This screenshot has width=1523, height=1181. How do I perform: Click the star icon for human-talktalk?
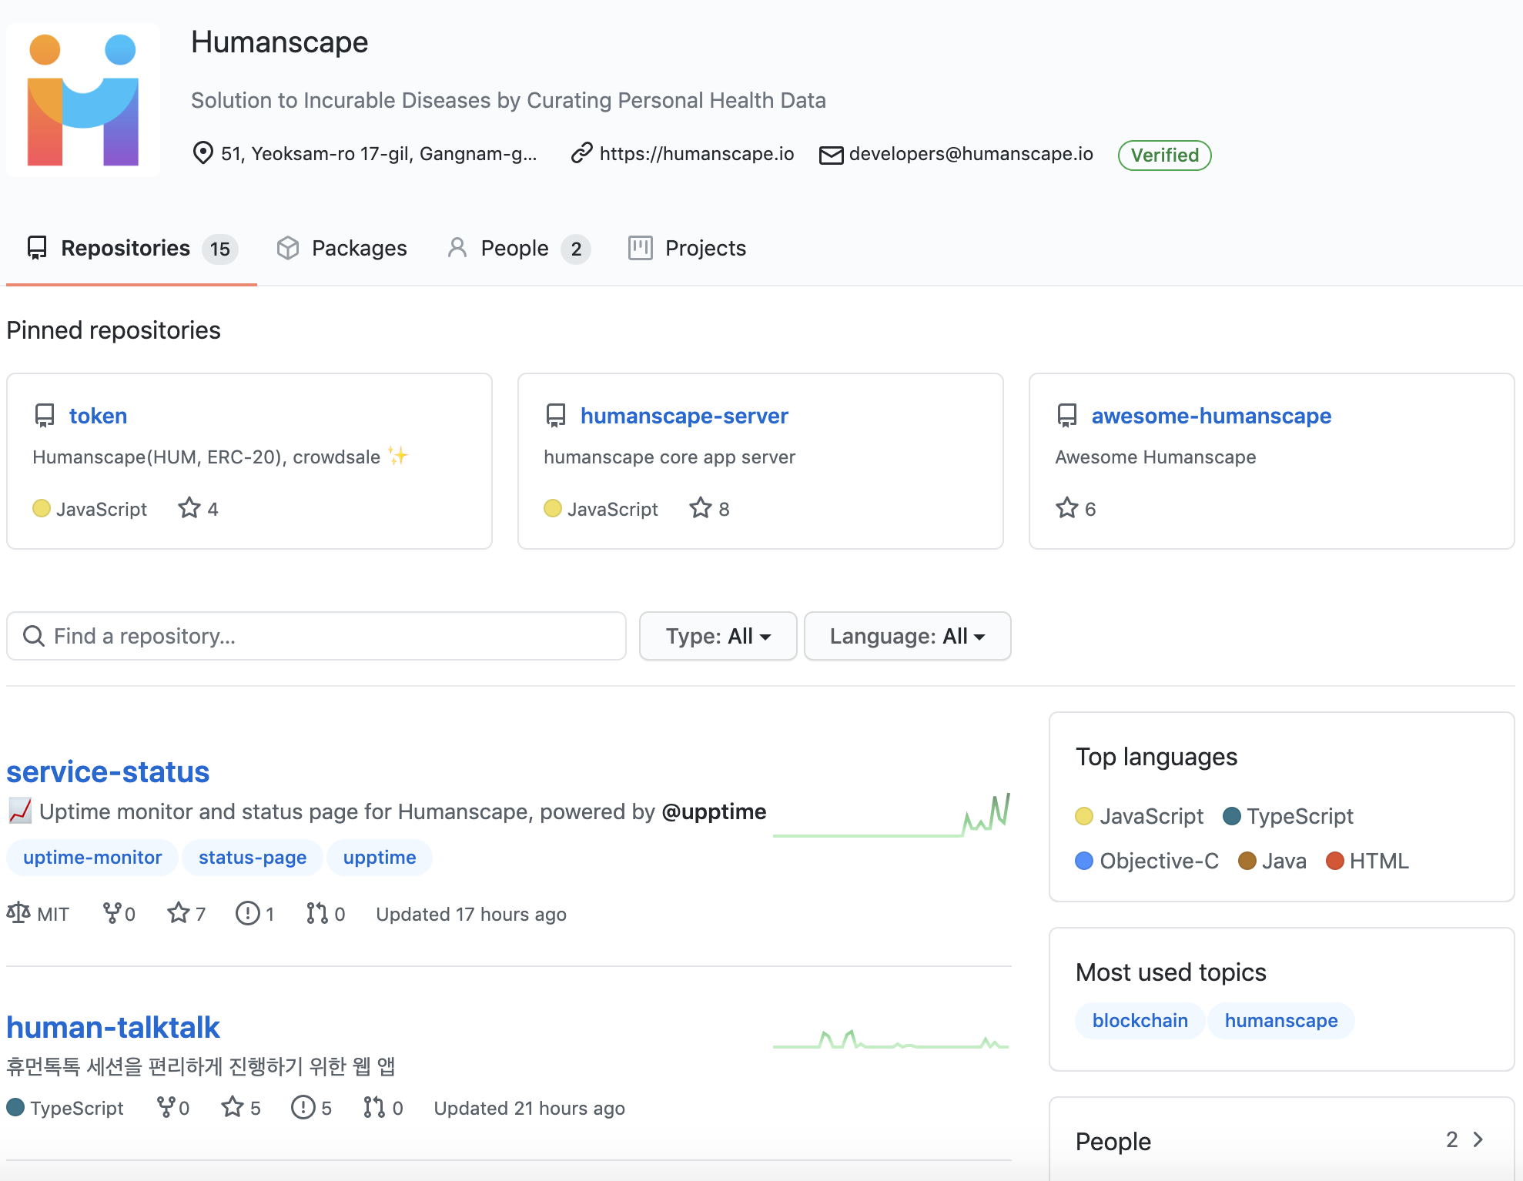[x=233, y=1107]
